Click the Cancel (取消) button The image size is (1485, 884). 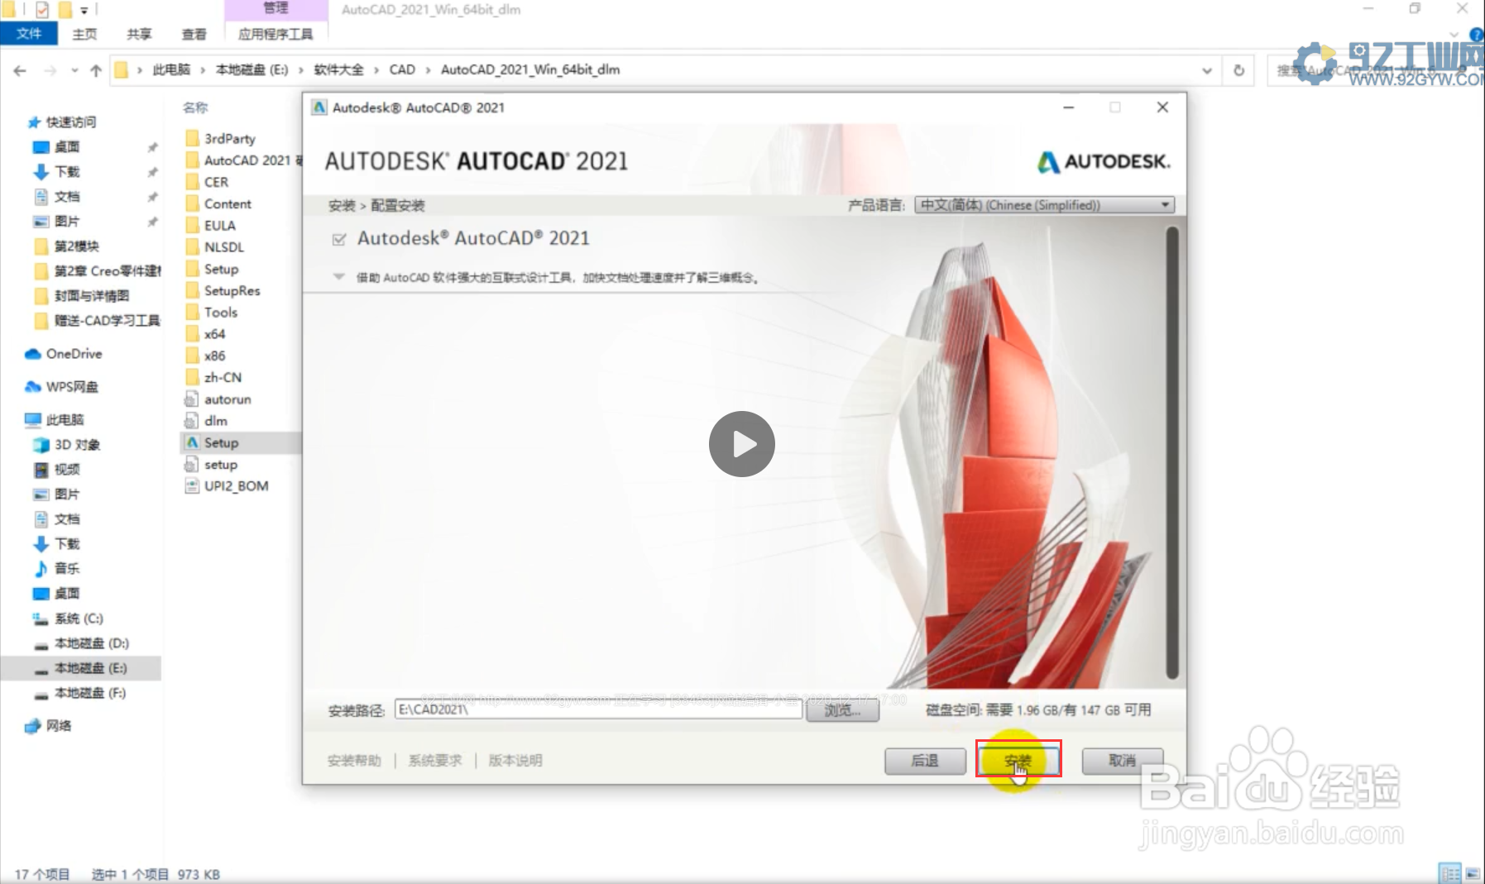tap(1122, 760)
